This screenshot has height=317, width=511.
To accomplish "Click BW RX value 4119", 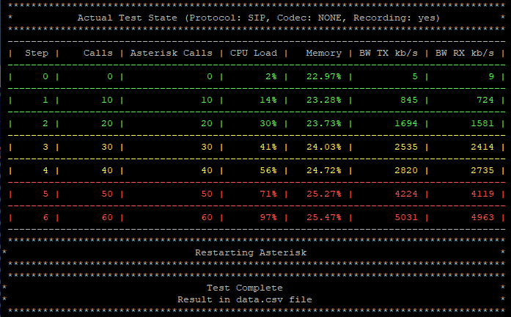I will 482,194.
